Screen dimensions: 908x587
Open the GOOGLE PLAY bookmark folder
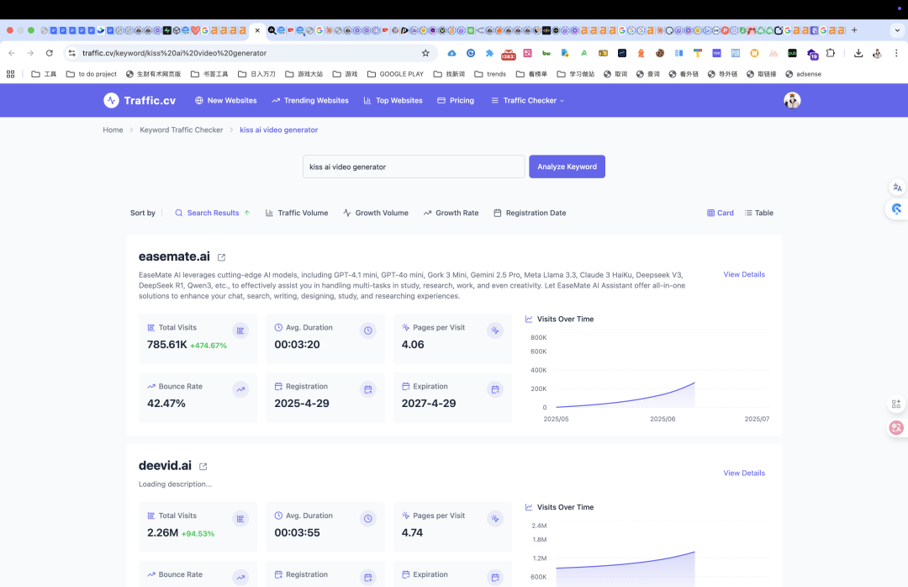(x=395, y=74)
